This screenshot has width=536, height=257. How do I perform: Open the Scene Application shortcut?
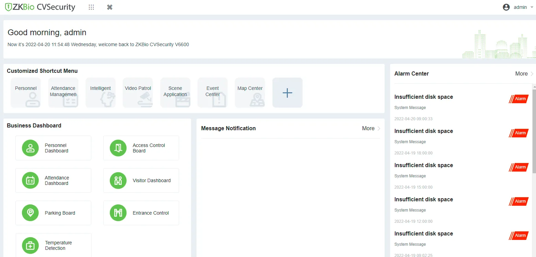[x=175, y=93]
